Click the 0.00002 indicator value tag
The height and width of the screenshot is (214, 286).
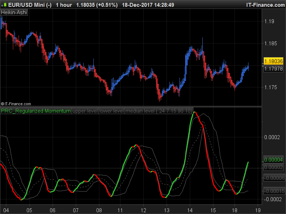273,167
